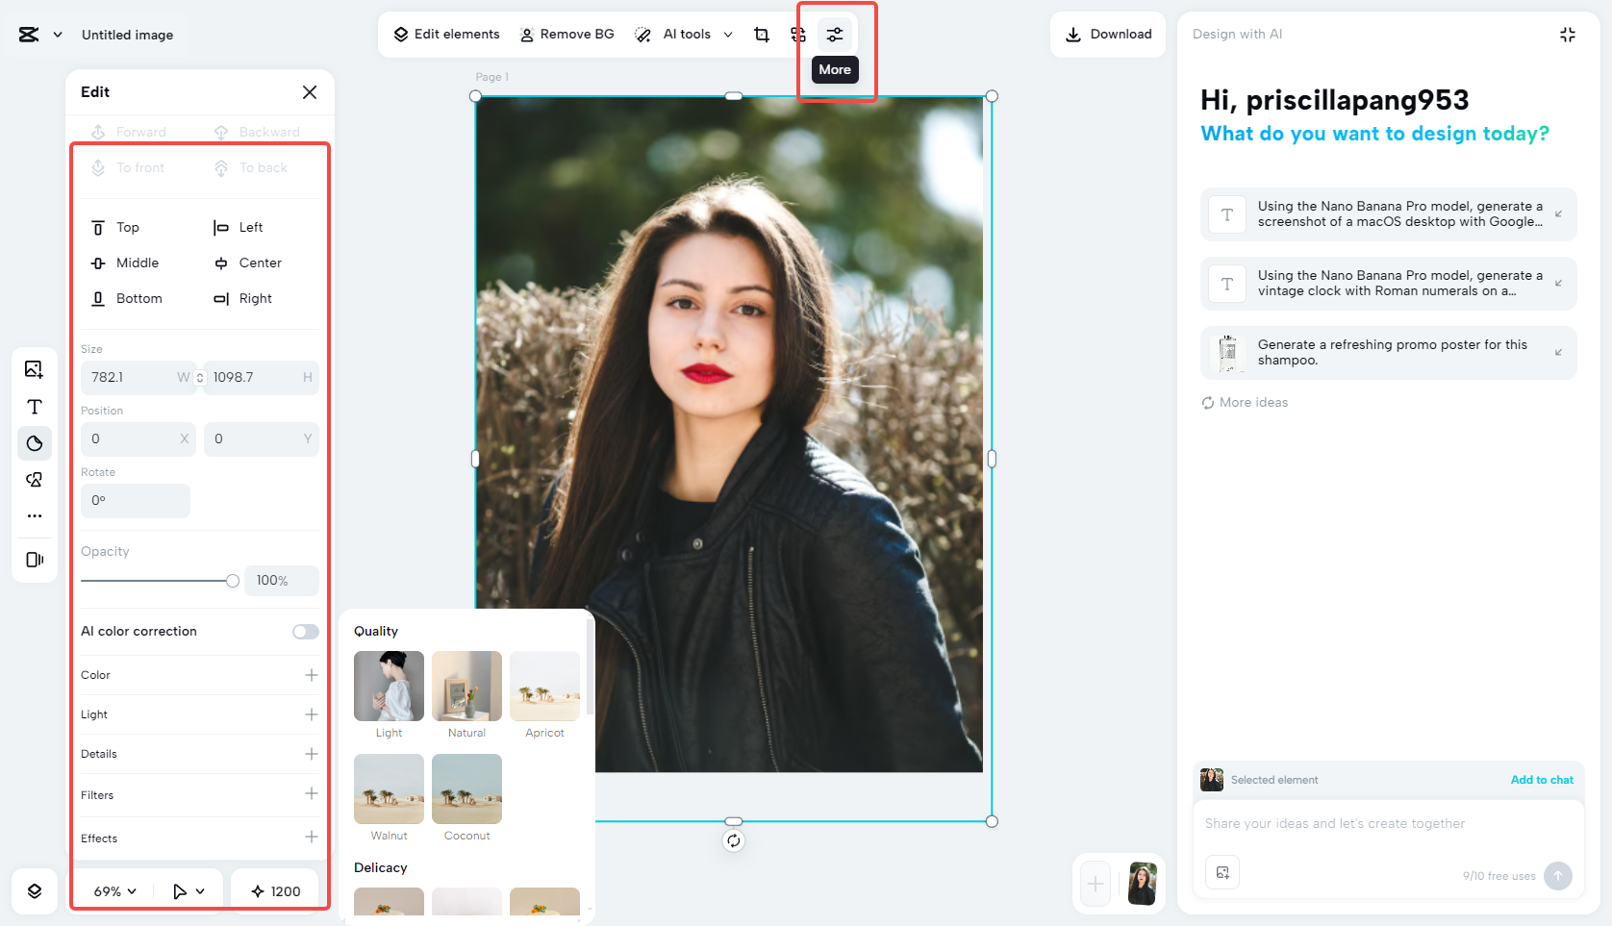
Task: Open the 69% zoom dropdown
Action: [x=115, y=891]
